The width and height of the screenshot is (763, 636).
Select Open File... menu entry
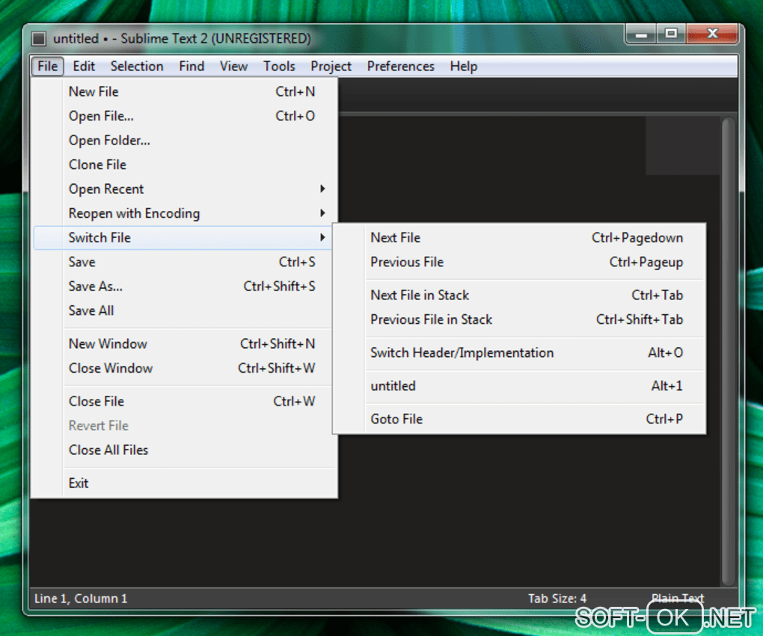(184, 116)
